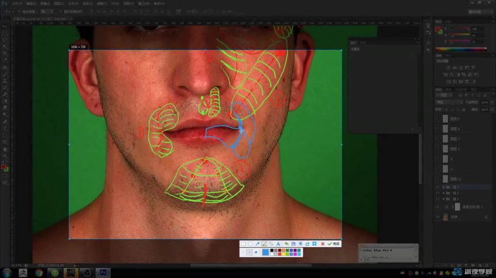
Task: Pick the small brush size dot
Action: pyautogui.click(x=243, y=252)
